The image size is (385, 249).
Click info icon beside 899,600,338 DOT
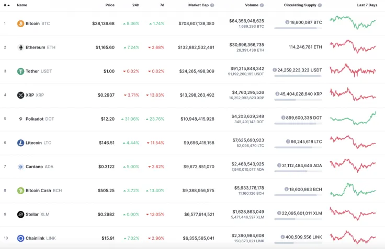(x=283, y=118)
